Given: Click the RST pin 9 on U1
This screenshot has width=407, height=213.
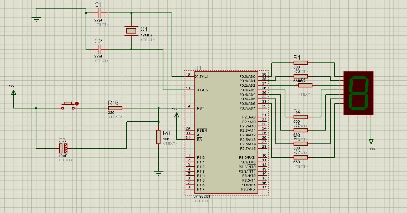Looking at the screenshot, I should (x=189, y=108).
